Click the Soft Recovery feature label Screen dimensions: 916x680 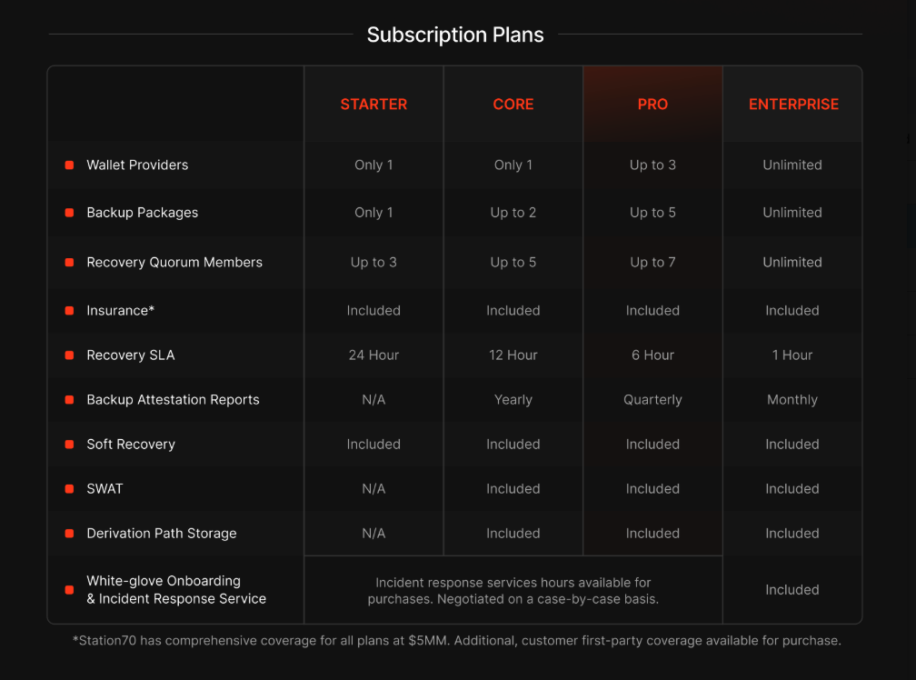point(131,444)
